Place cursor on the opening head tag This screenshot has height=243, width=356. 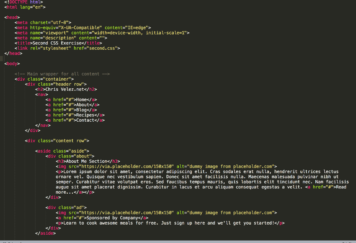[12, 17]
